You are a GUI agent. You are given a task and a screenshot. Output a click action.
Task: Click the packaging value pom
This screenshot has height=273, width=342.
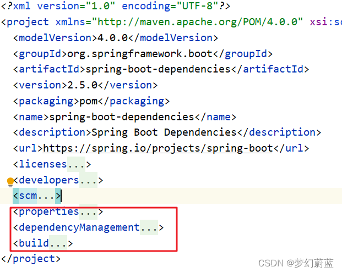pyautogui.click(x=88, y=101)
